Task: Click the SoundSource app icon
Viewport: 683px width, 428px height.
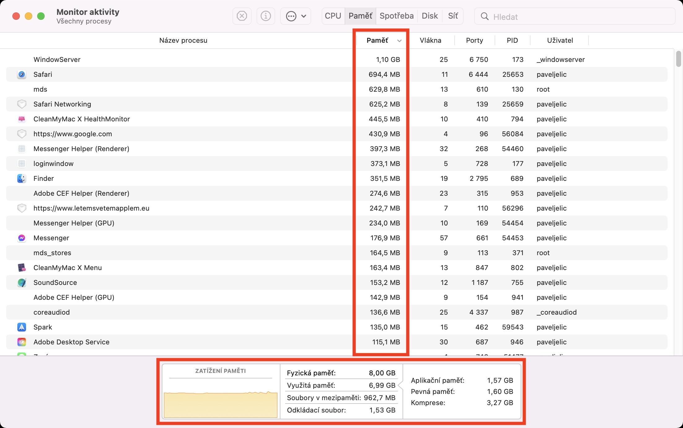Action: click(22, 282)
